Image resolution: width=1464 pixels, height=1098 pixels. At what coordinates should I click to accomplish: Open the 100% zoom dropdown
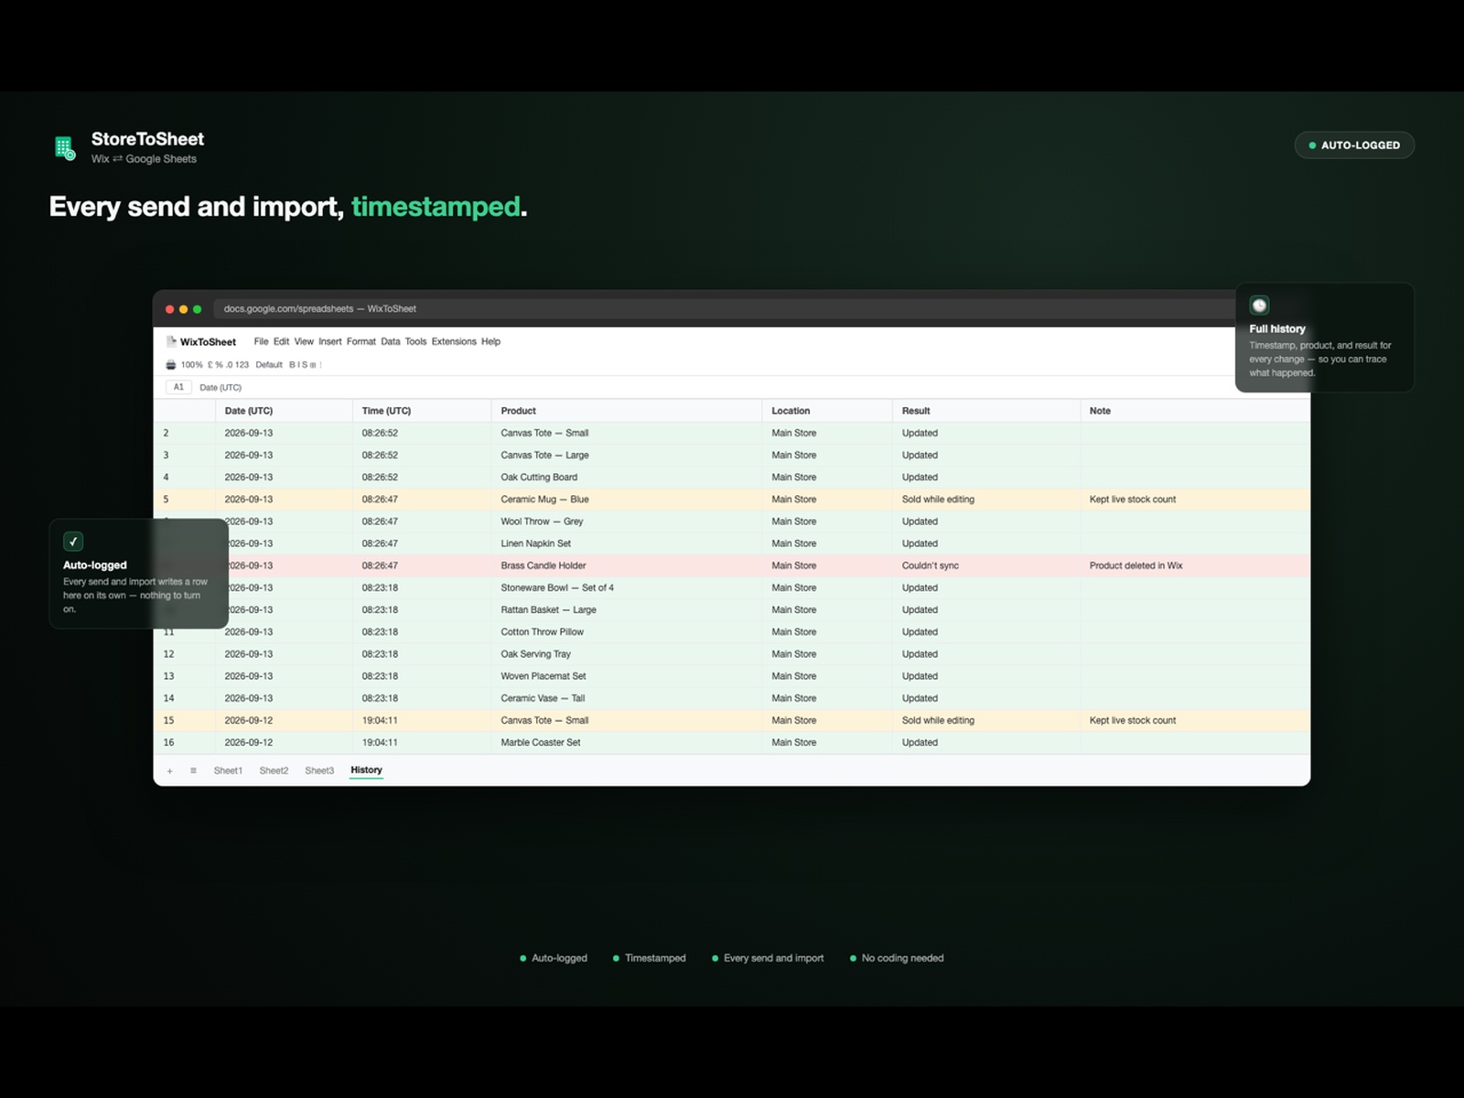tap(192, 365)
